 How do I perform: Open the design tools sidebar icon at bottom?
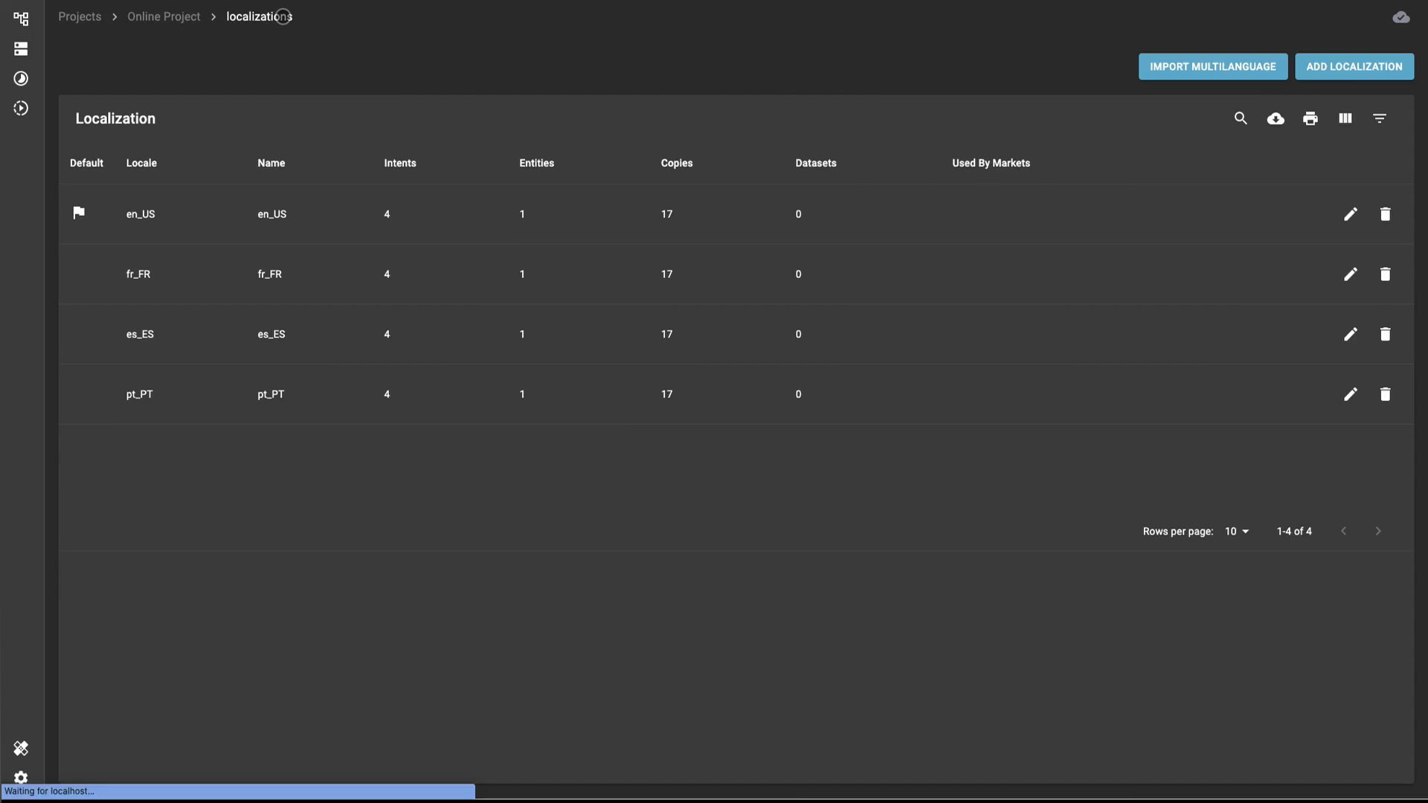21,748
